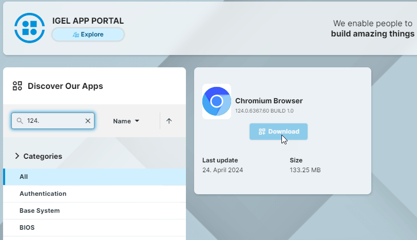Choose the Base System category

(40, 211)
